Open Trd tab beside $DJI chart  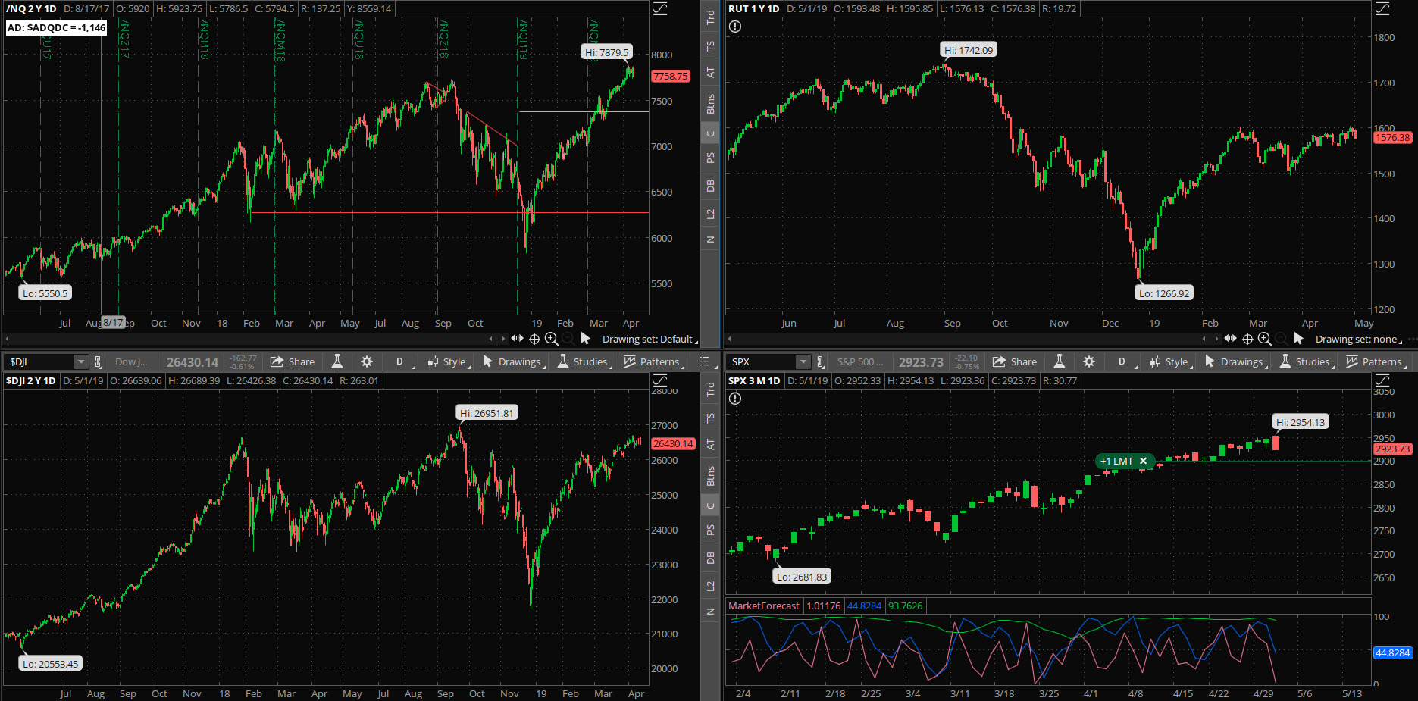tap(710, 390)
